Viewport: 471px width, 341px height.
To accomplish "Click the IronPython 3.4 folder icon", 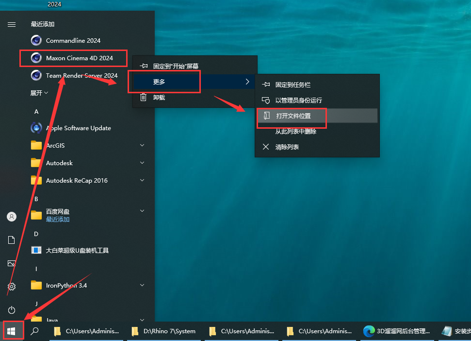I will pos(36,285).
